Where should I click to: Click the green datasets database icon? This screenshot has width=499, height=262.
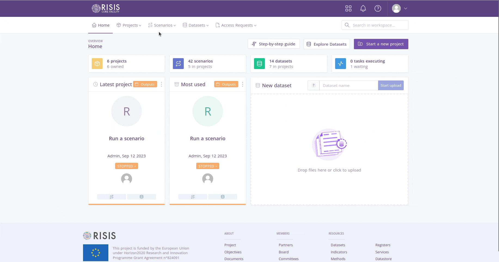point(259,64)
